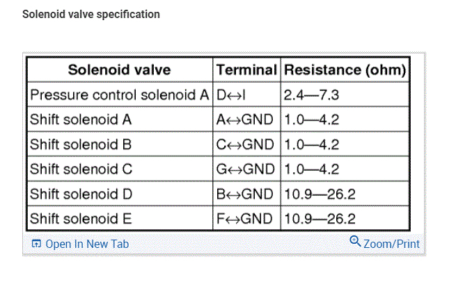Click the Zoom/Print magnifier icon
472x282 pixels.
[x=355, y=242]
